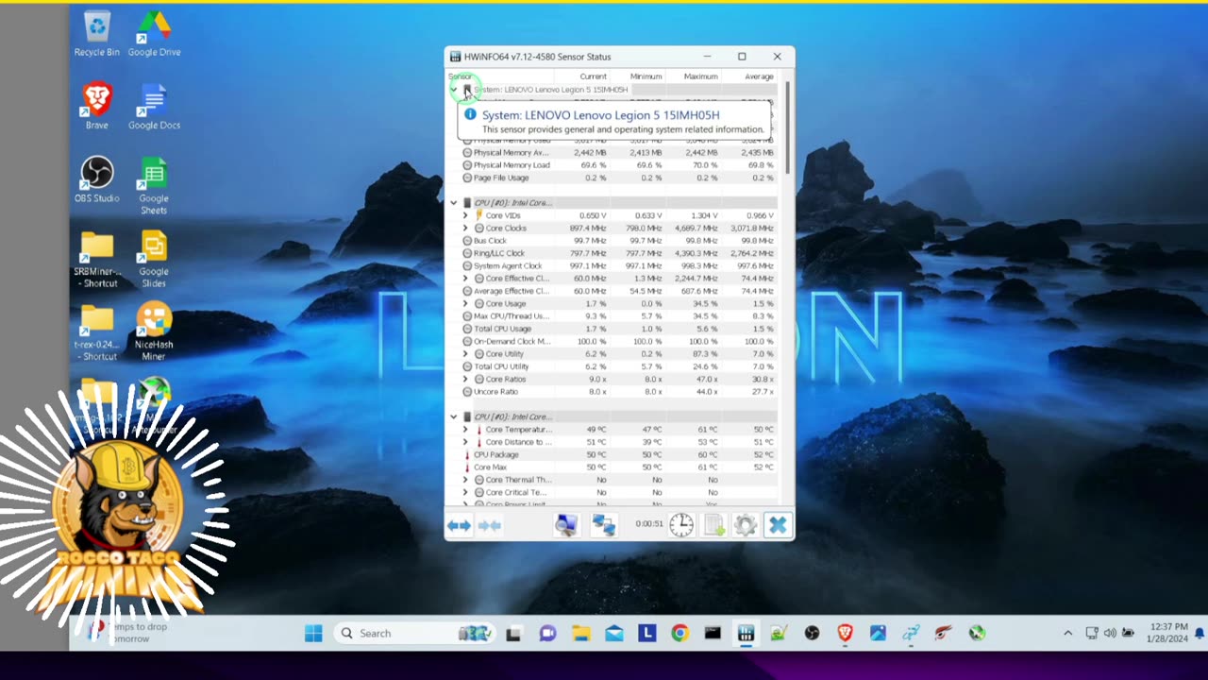This screenshot has width=1208, height=680.
Task: Expand the Core Distance to TjMAX row
Action: coord(465,442)
